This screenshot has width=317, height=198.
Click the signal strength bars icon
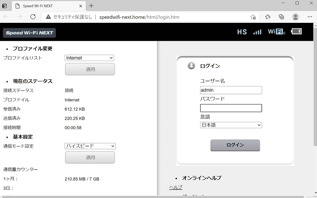click(257, 32)
